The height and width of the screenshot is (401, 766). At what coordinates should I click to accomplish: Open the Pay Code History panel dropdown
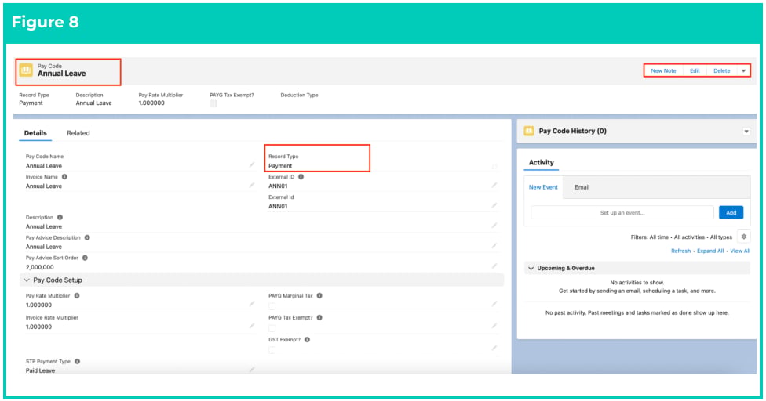(x=746, y=132)
